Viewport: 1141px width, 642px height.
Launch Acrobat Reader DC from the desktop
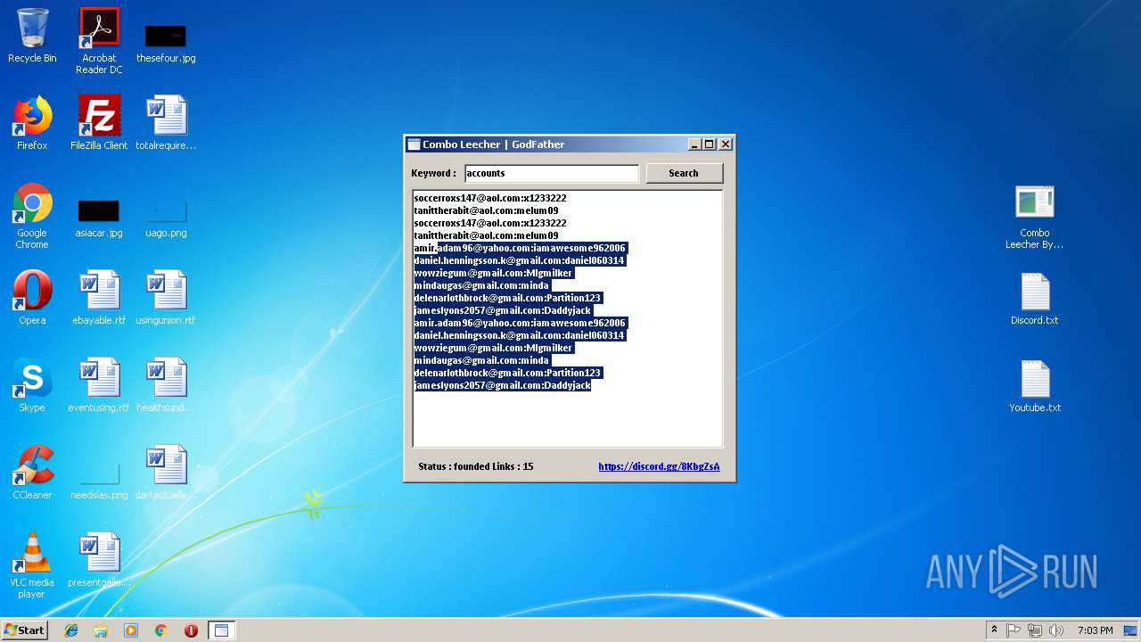[x=99, y=41]
